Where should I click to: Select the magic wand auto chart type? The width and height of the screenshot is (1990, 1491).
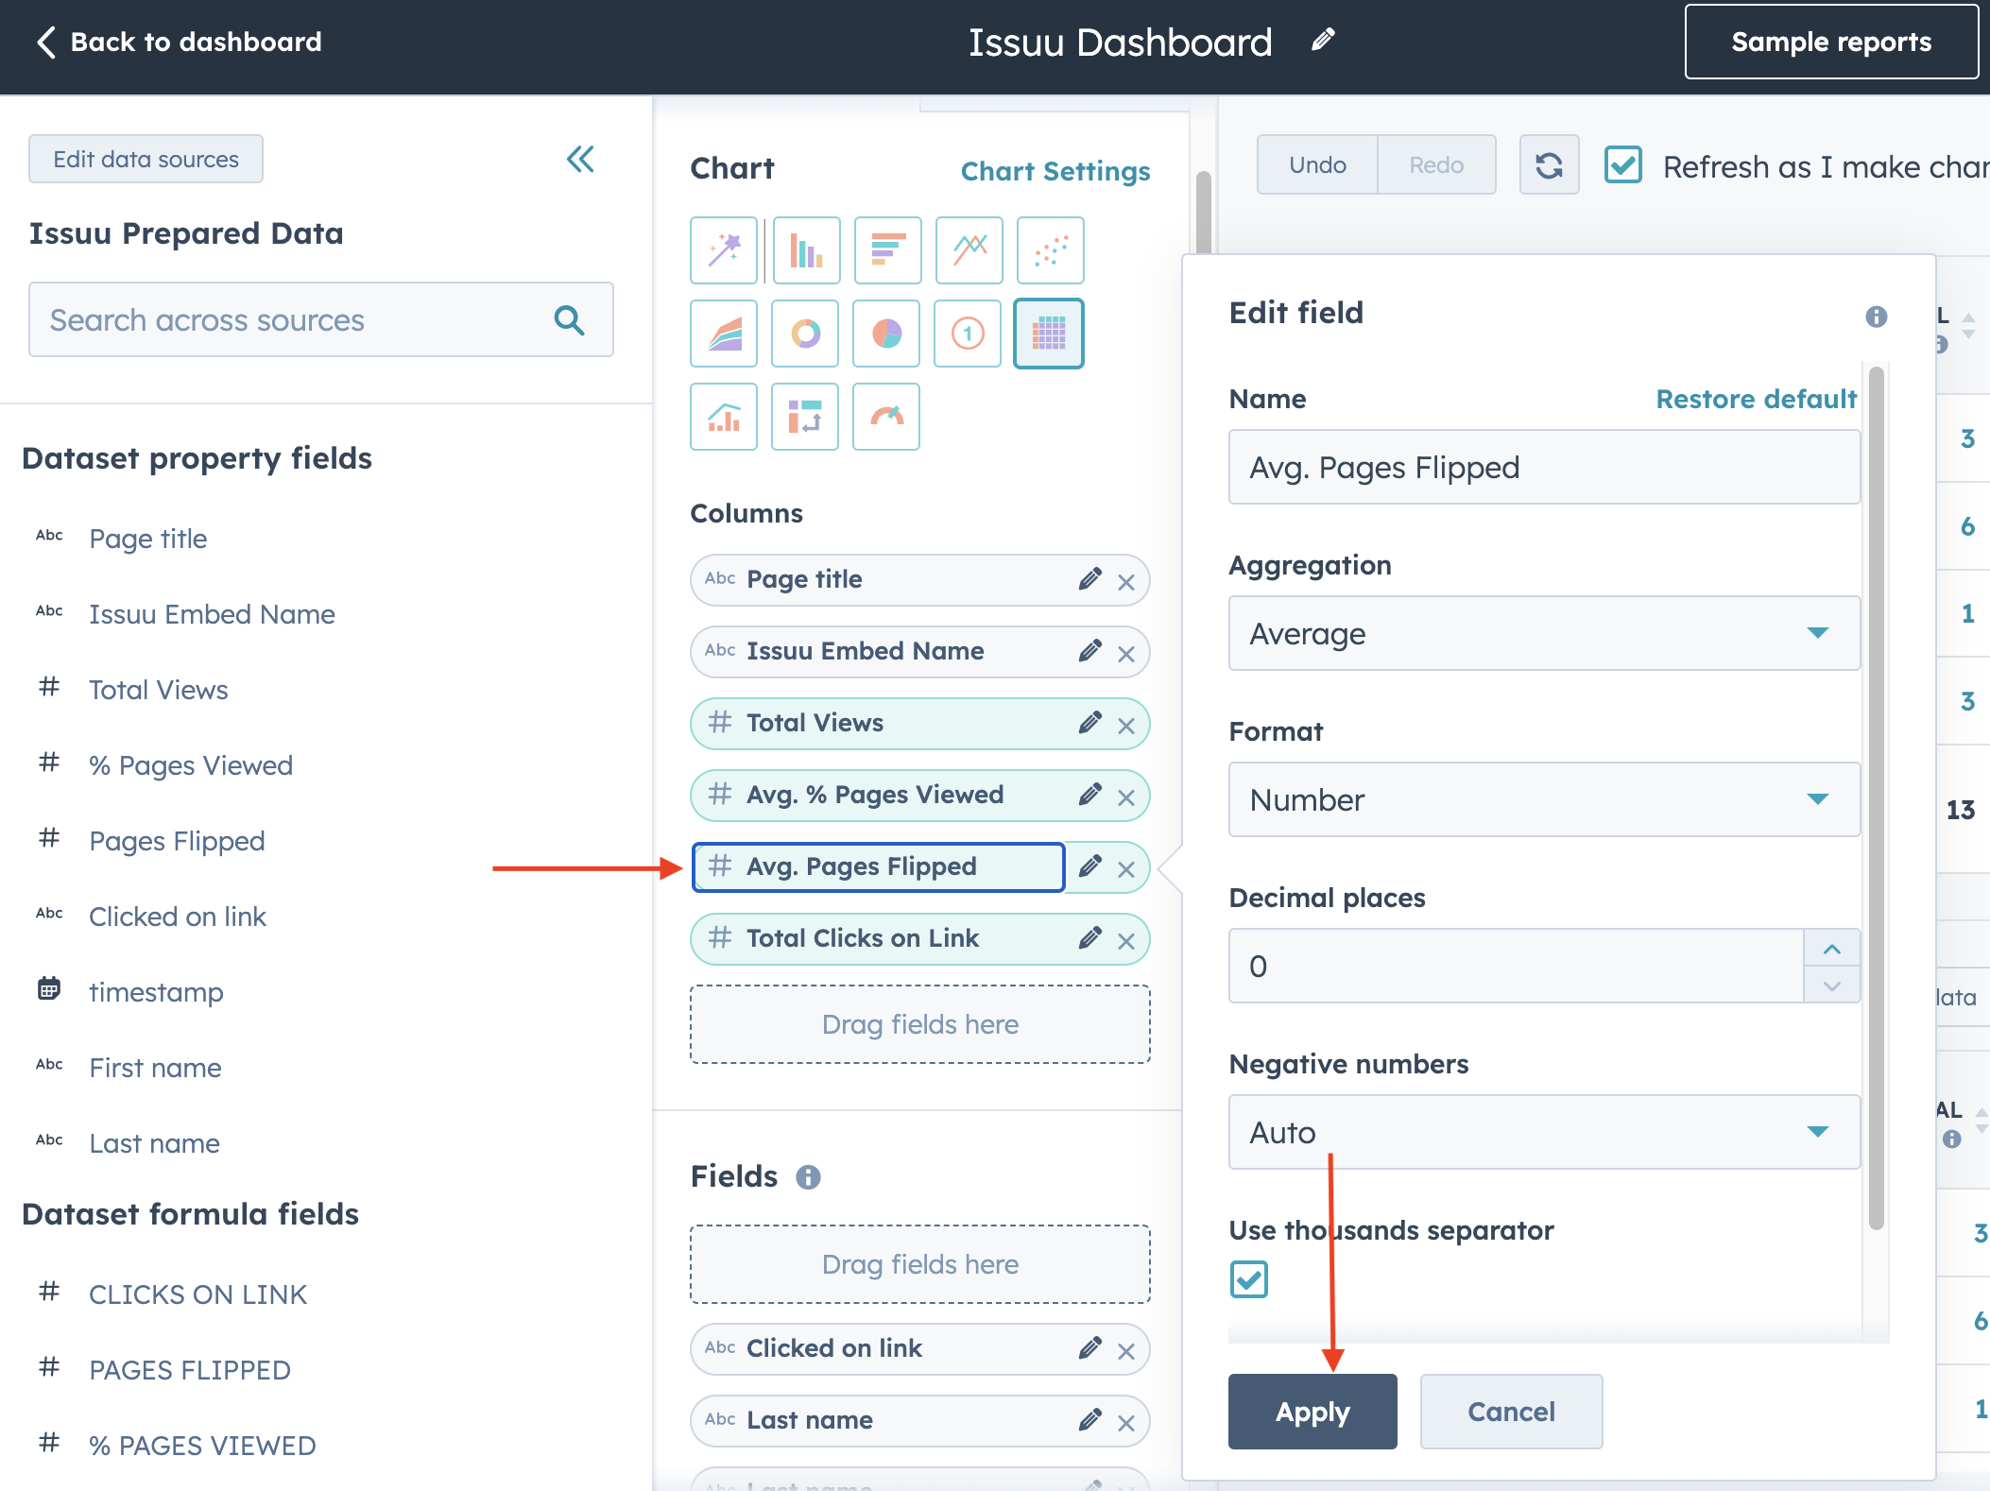[x=724, y=250]
